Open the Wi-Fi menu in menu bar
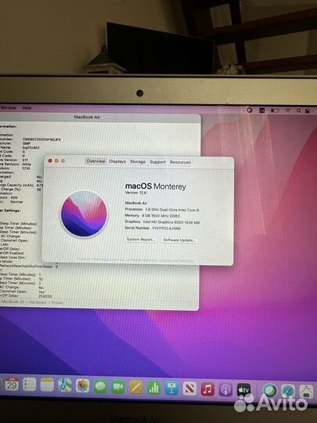This screenshot has height=423, width=317. 288,110
